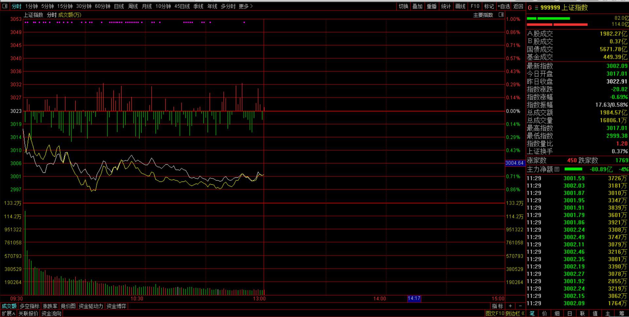Screen dimensions: 629x317
Task: Click the 切换 toolbar button
Action: pyautogui.click(x=403, y=6)
